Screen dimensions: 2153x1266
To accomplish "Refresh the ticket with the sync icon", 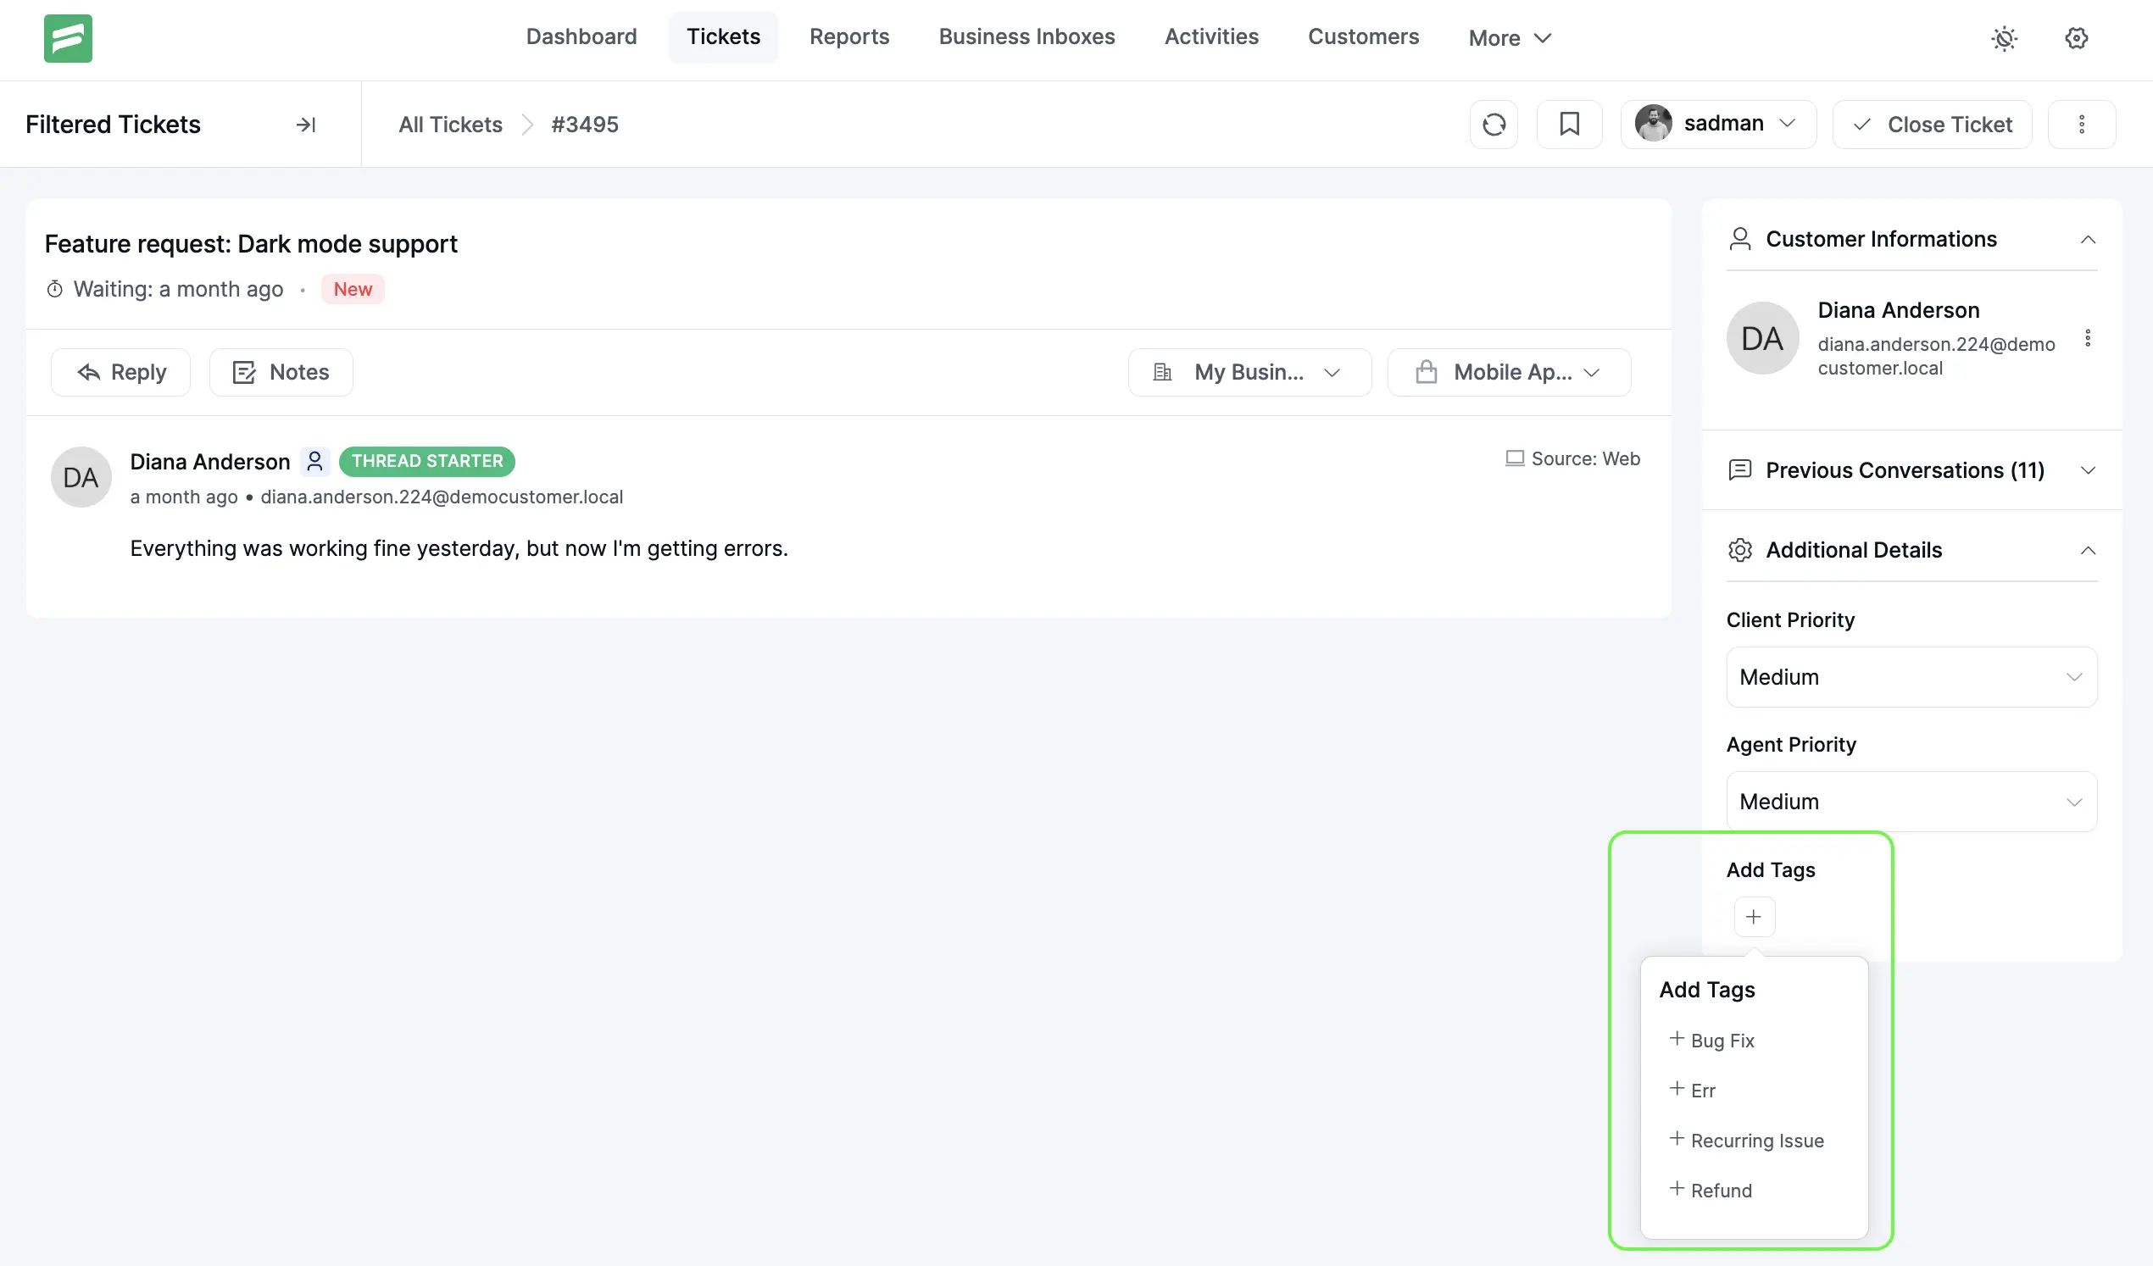I will point(1494,125).
